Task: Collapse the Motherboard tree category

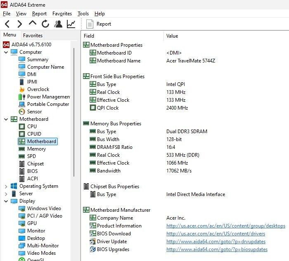Action: click(6, 119)
